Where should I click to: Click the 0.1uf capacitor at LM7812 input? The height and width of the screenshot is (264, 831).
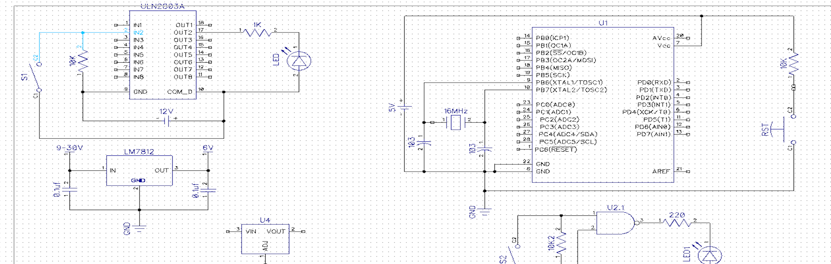[x=70, y=189]
